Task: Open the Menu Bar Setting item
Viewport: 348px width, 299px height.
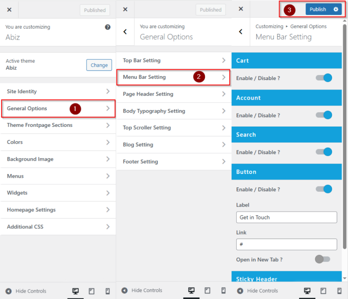Action: [x=174, y=77]
